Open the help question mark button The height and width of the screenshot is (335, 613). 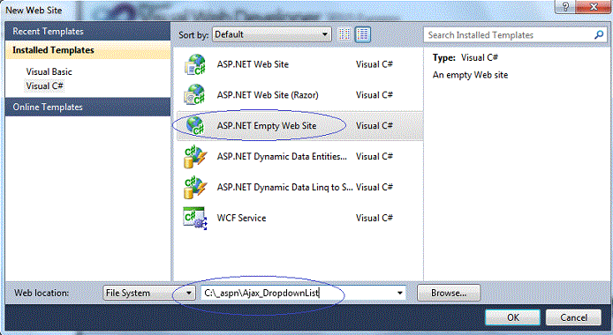click(x=565, y=6)
